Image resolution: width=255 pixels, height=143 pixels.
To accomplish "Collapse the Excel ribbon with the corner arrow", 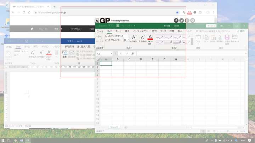I will point(246,48).
